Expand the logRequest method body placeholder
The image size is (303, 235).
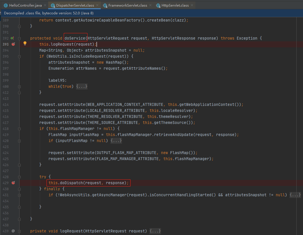pos(155,231)
